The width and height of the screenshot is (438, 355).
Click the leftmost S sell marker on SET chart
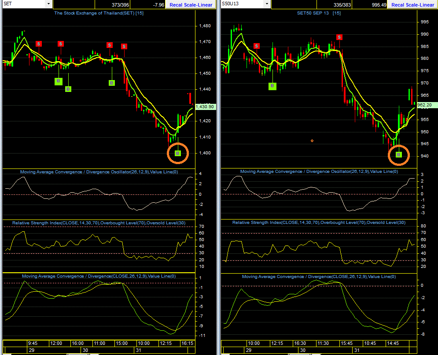click(x=39, y=44)
